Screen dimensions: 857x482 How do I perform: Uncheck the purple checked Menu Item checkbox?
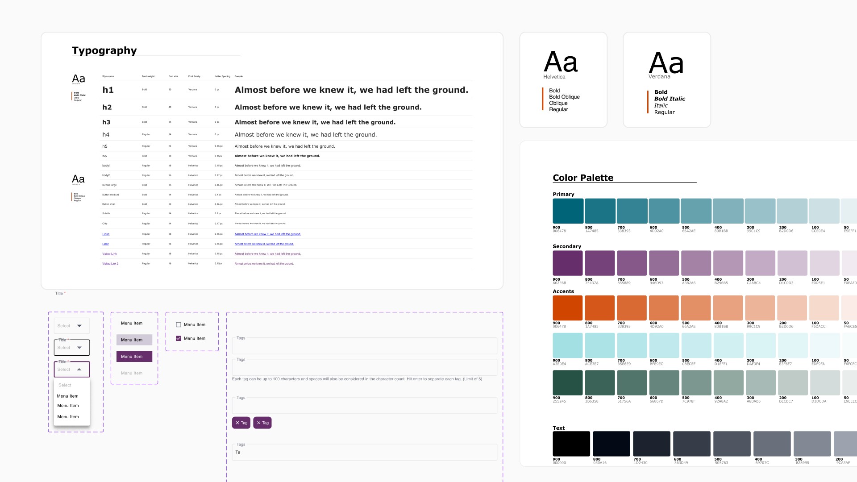tap(179, 339)
